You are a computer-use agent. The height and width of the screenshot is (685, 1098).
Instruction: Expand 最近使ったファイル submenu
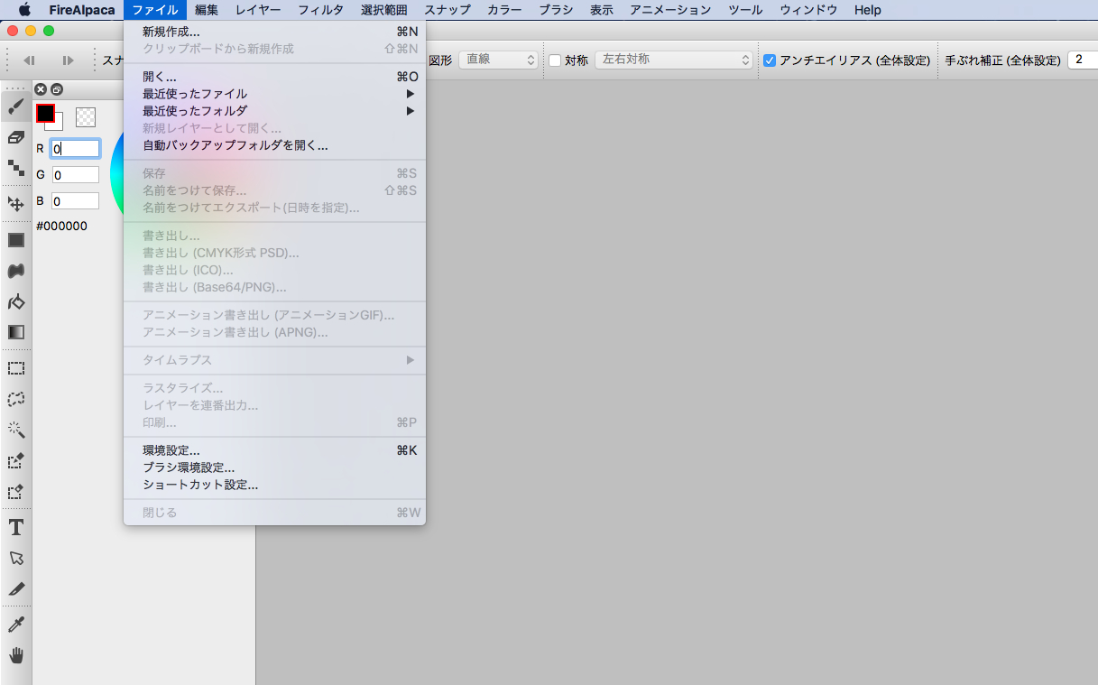[x=274, y=94]
